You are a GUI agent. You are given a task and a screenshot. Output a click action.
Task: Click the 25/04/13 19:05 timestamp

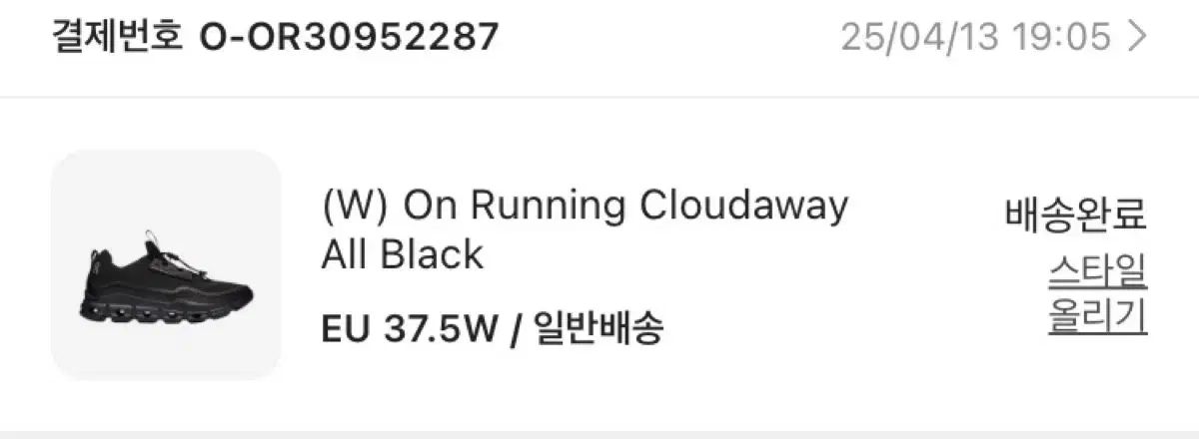click(x=975, y=38)
